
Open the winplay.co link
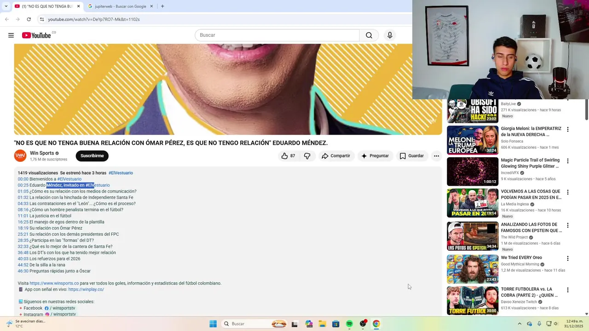pos(86,290)
